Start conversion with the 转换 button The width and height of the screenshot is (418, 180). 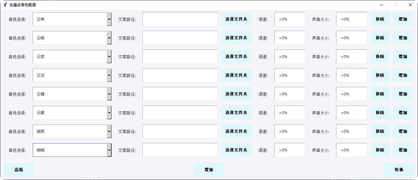click(399, 170)
